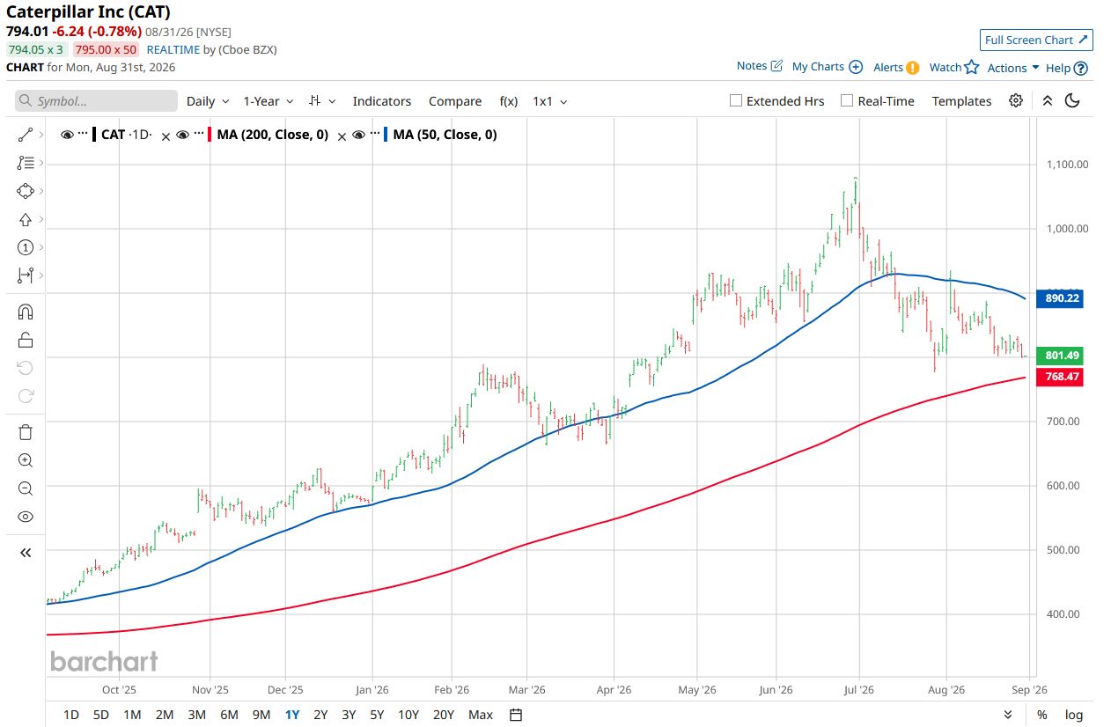Open the date range calendar icon
Image resolution: width=1111 pixels, height=727 pixels.
pyautogui.click(x=517, y=715)
